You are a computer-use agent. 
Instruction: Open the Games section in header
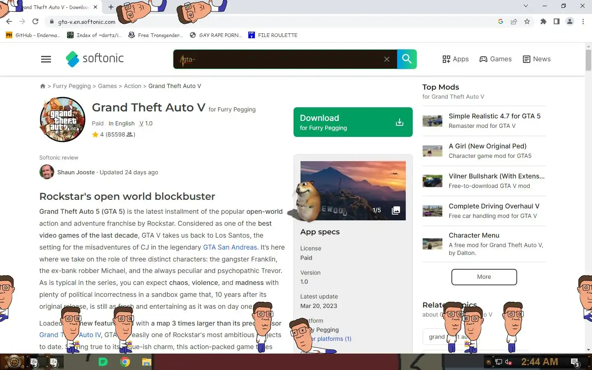[x=495, y=59]
